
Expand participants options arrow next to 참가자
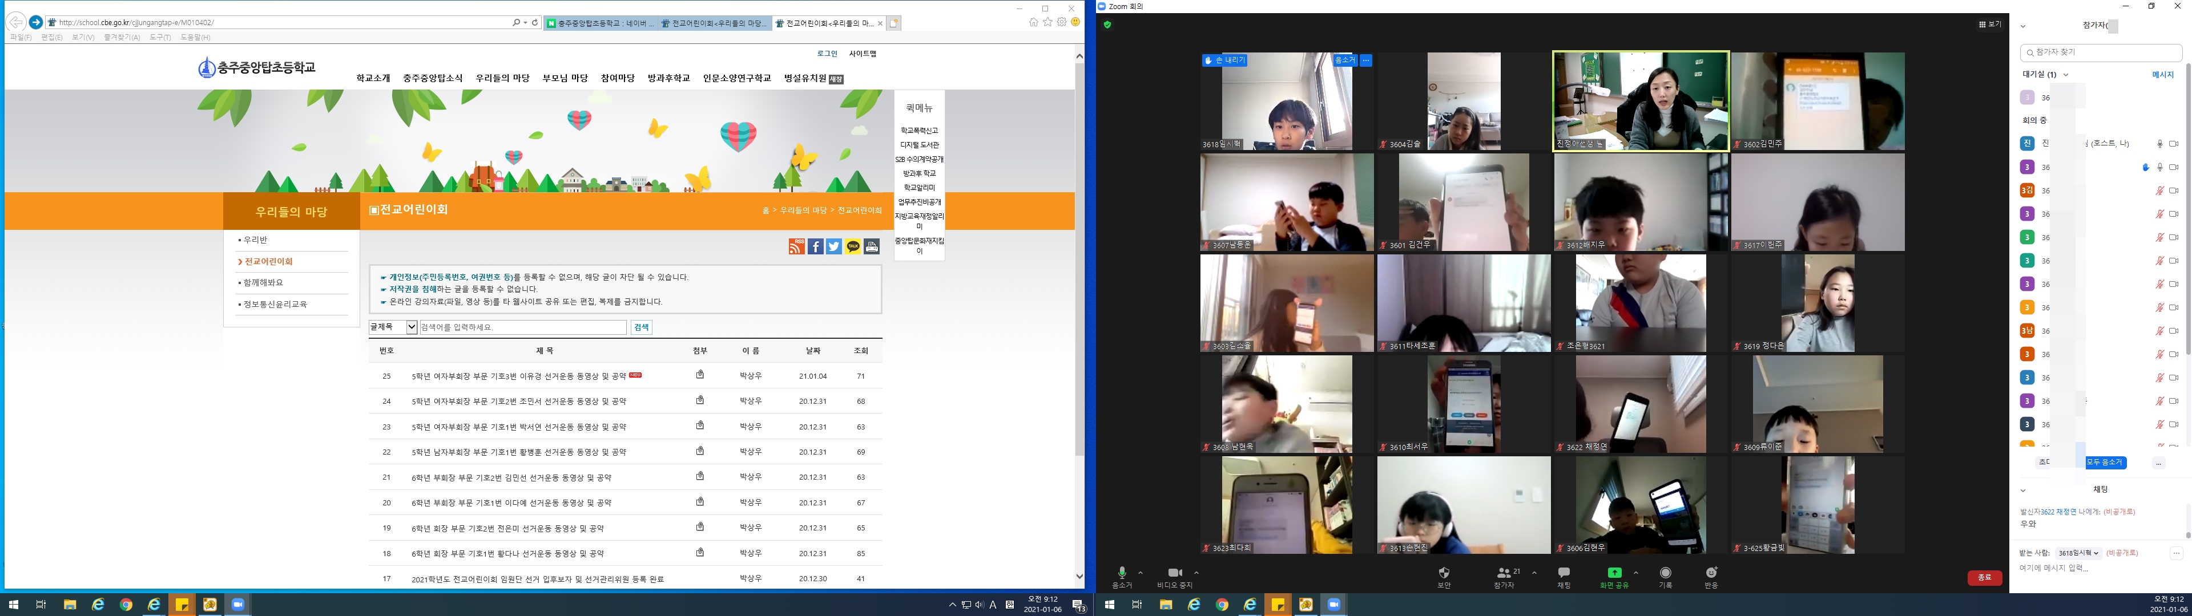[1534, 573]
